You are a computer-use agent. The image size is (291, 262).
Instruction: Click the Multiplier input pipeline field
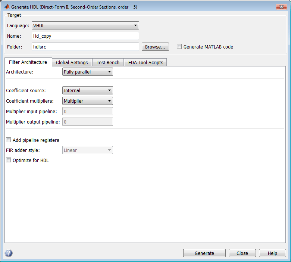pyautogui.click(x=88, y=111)
